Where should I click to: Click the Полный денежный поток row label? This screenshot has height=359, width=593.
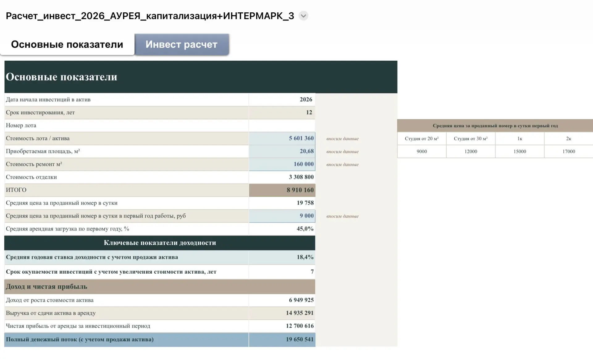[80, 340]
